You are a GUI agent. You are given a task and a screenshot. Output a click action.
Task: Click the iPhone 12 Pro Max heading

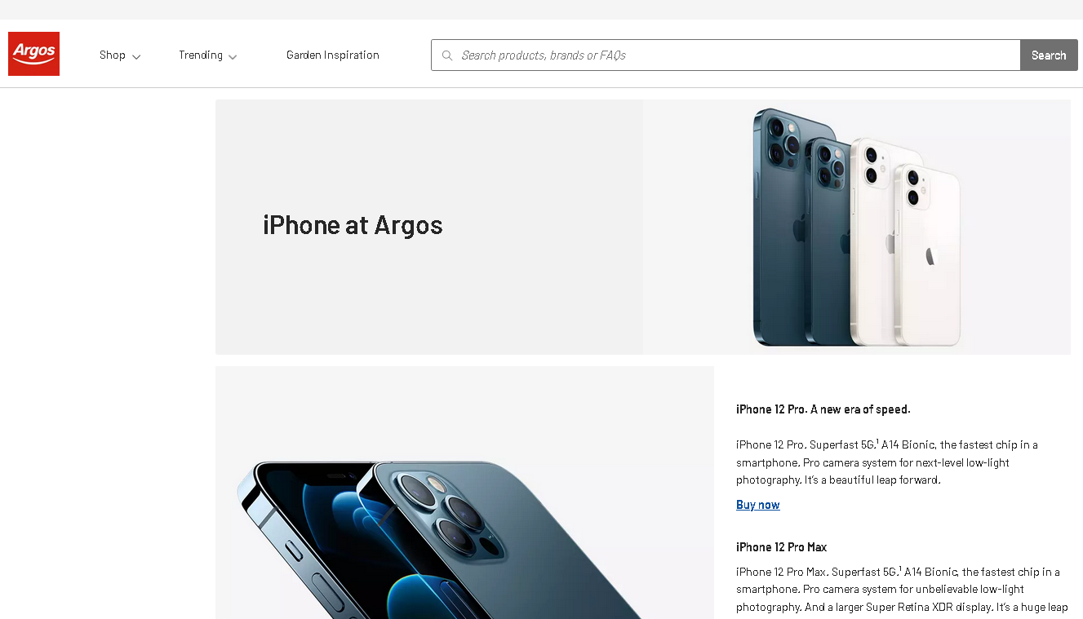point(782,547)
